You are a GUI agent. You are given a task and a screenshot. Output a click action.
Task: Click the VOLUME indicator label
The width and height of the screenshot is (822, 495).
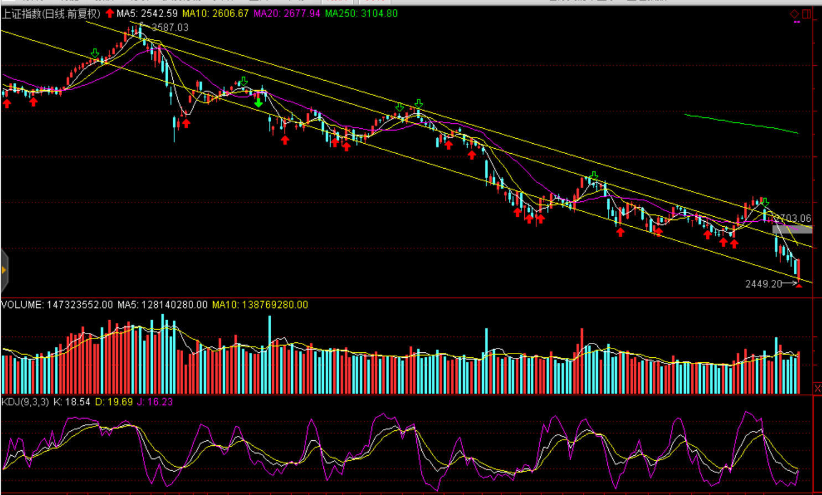coord(22,305)
